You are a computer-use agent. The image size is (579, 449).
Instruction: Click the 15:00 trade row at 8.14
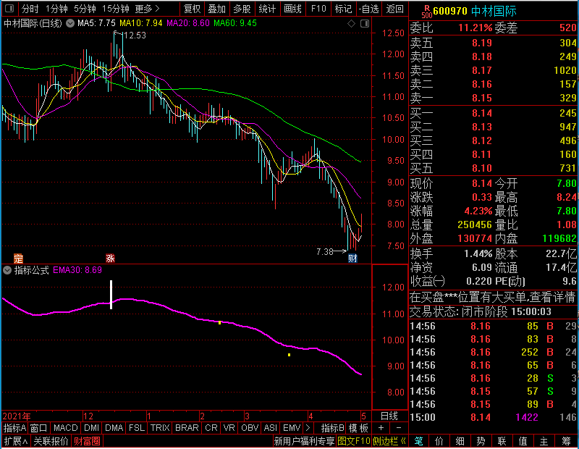[494, 417]
